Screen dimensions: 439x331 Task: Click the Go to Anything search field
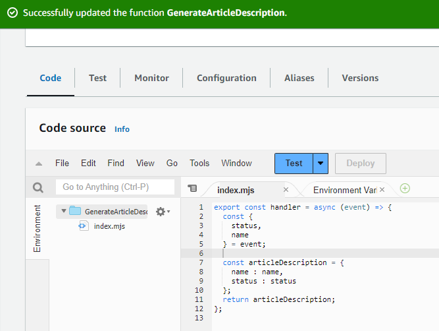[x=115, y=187]
